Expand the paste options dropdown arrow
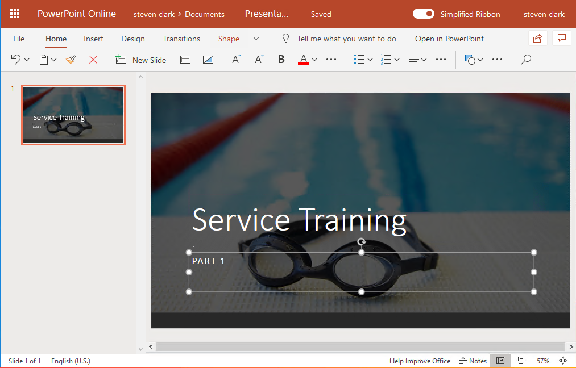The image size is (576, 368). tap(54, 60)
